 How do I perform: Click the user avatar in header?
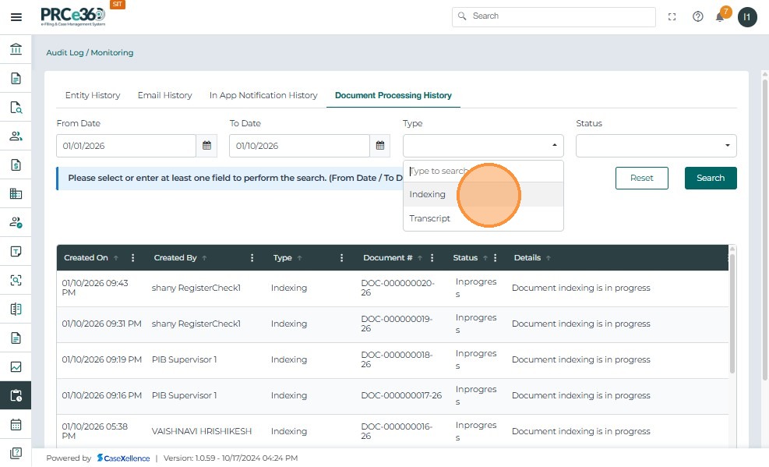tap(747, 17)
